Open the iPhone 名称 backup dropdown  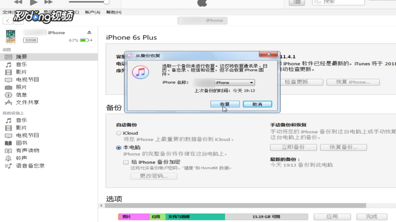[224, 83]
